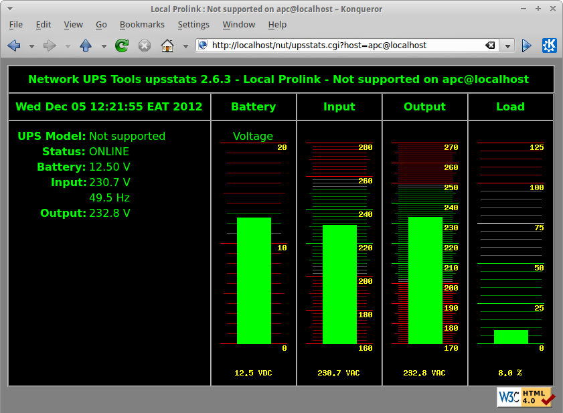The image size is (563, 413).
Task: Open the Go menu
Action: pos(101,24)
